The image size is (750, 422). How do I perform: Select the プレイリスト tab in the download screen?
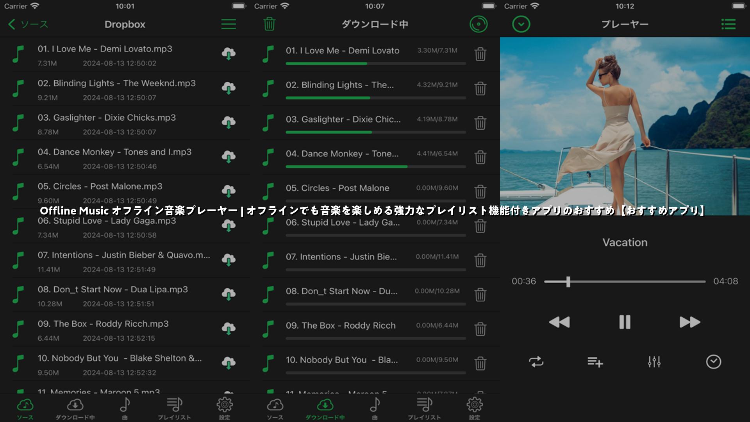[x=425, y=409]
